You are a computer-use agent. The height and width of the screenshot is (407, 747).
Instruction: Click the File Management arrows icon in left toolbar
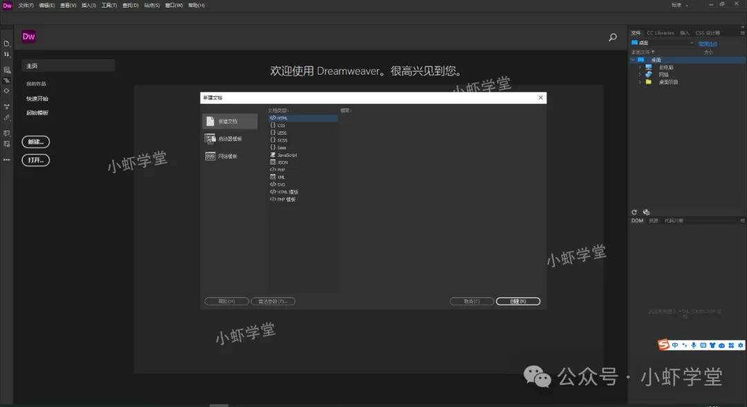point(7,55)
